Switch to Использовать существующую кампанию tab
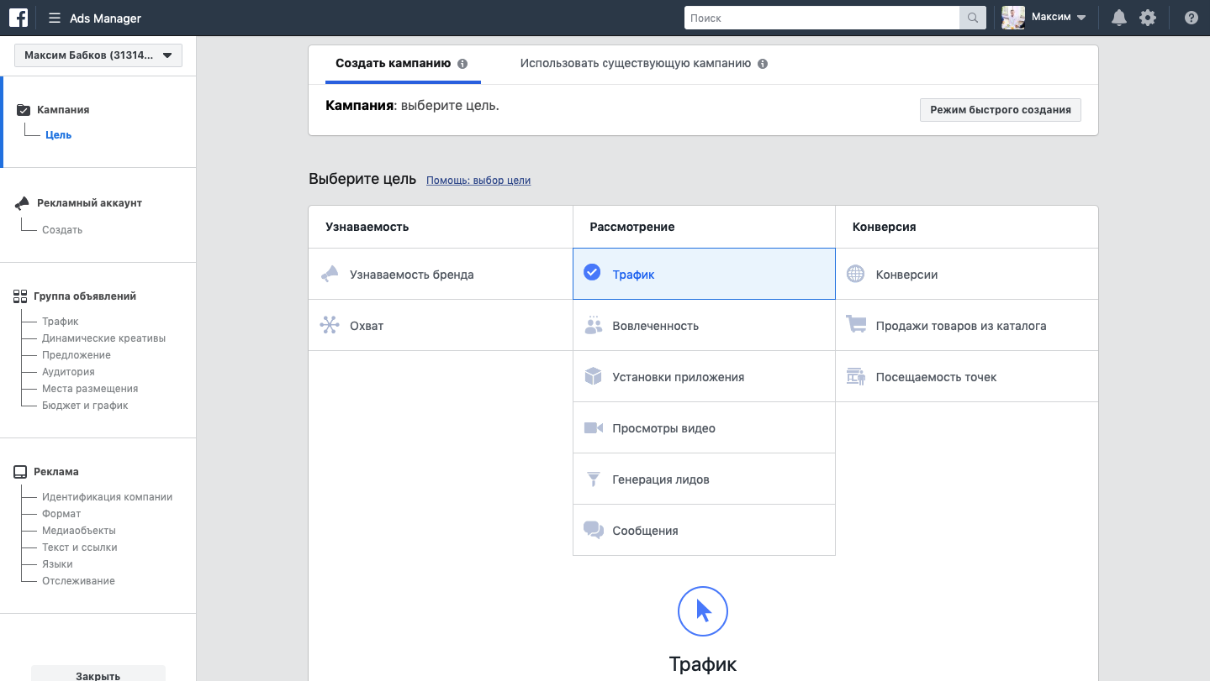The image size is (1210, 681). tap(635, 64)
